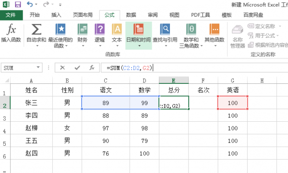Open the 财务 functions menu
288x173 pixels.
(x=82, y=35)
